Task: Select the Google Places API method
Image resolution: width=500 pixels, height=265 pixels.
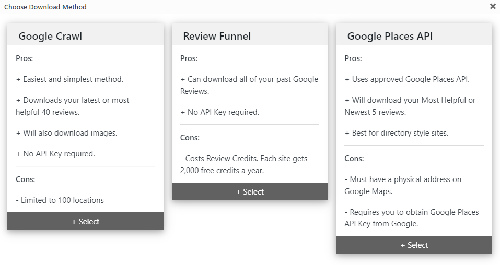Action: tap(414, 245)
